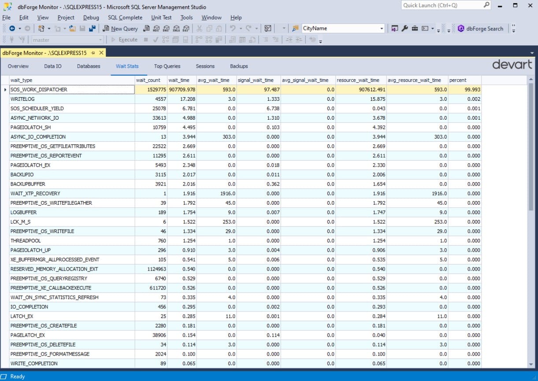Open the Tools menu
Viewport: 538px width, 381px height.
186,17
